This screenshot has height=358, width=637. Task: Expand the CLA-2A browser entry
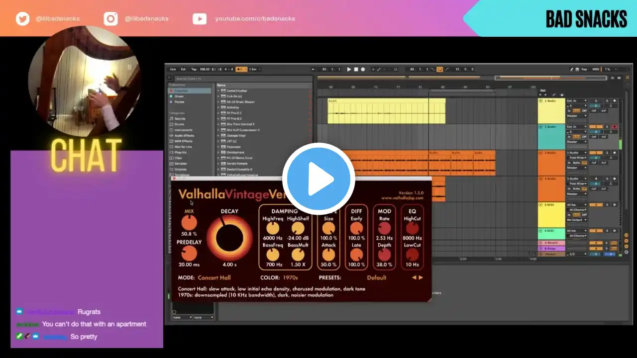(218, 96)
